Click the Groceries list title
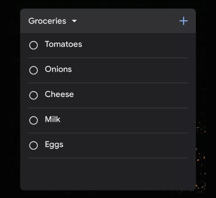This screenshot has width=216, height=198. tap(47, 21)
